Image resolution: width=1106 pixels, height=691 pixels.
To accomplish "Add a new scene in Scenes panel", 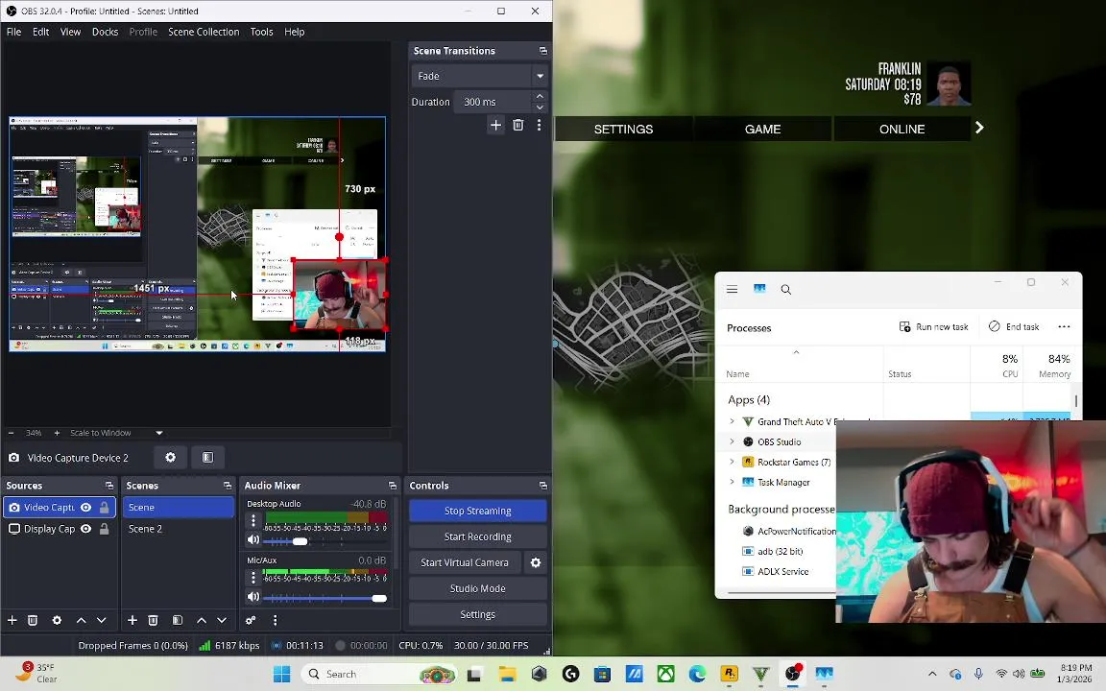I will (x=132, y=621).
